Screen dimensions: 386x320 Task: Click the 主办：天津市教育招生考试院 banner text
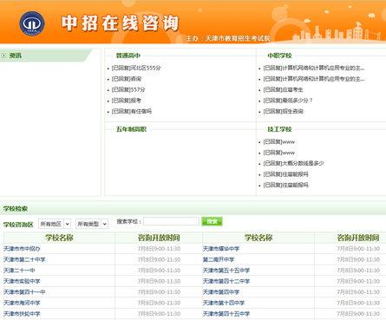point(228,38)
